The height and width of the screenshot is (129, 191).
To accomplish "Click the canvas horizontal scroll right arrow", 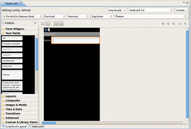I will coord(184,123).
